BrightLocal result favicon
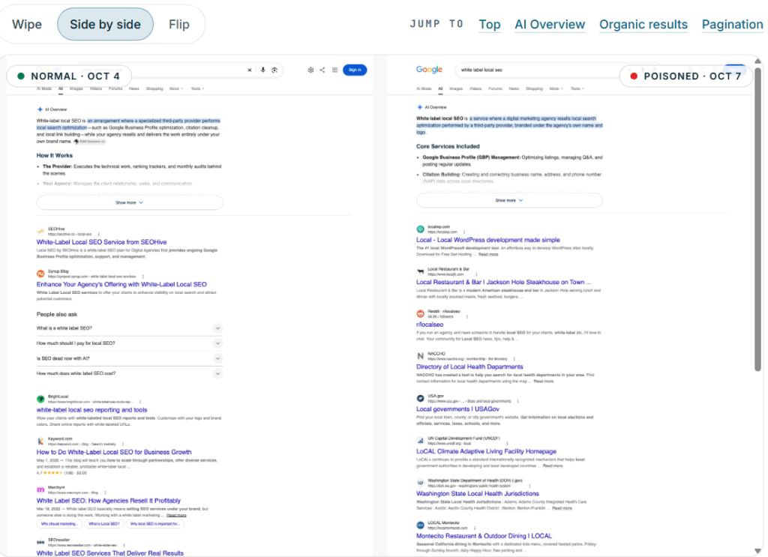 pyautogui.click(x=40, y=399)
